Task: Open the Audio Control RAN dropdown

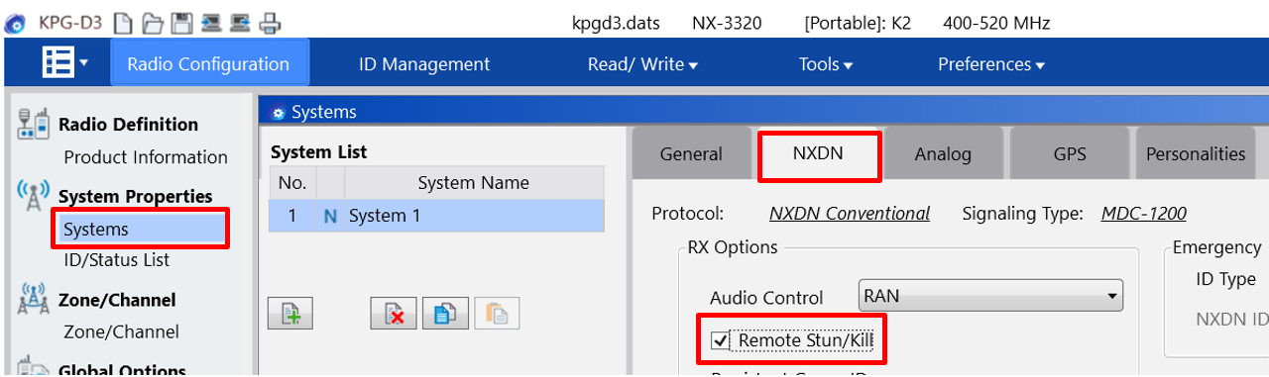Action: pyautogui.click(x=989, y=296)
